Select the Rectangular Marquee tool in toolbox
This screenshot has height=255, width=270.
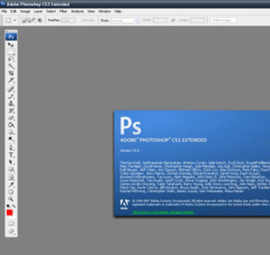pos(11,52)
